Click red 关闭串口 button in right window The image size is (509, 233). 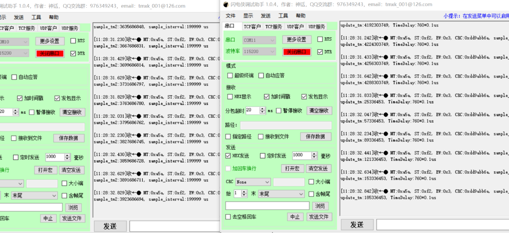click(297, 52)
